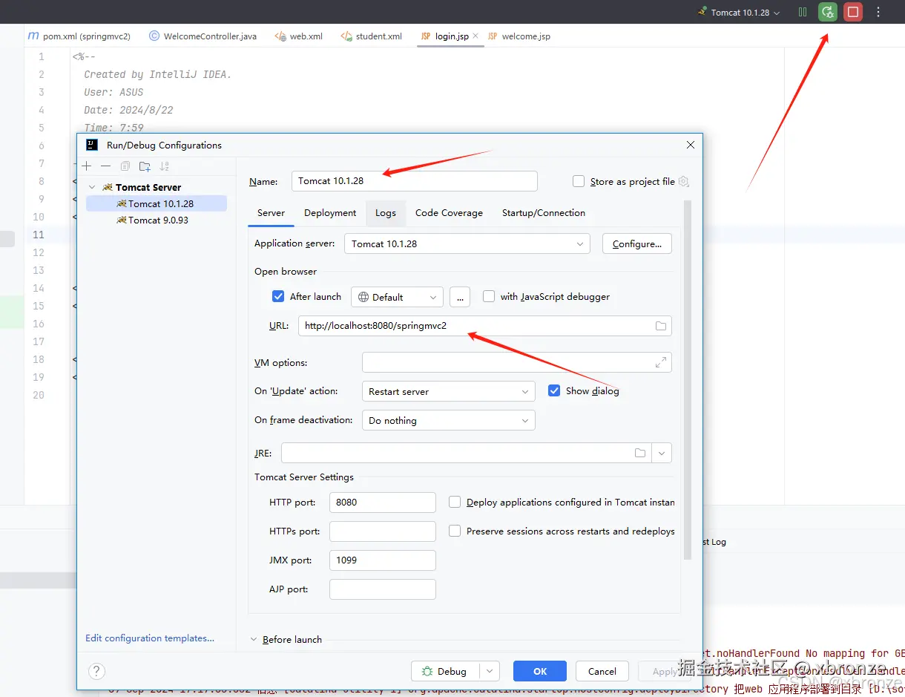
Task: Expand the VM options field
Action: click(660, 362)
